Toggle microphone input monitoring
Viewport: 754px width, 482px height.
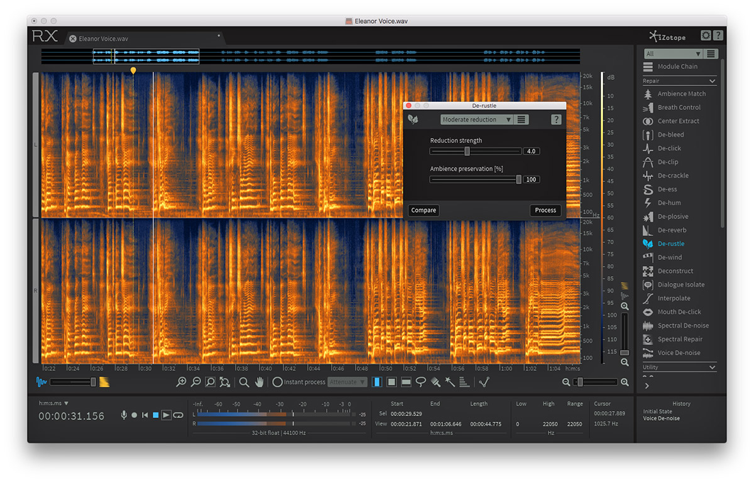tap(124, 415)
